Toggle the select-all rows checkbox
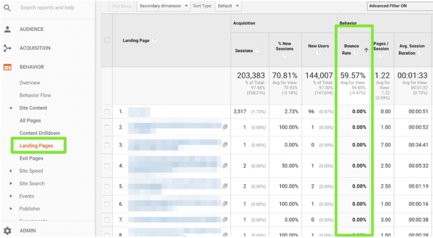The image size is (433, 238). click(107, 40)
